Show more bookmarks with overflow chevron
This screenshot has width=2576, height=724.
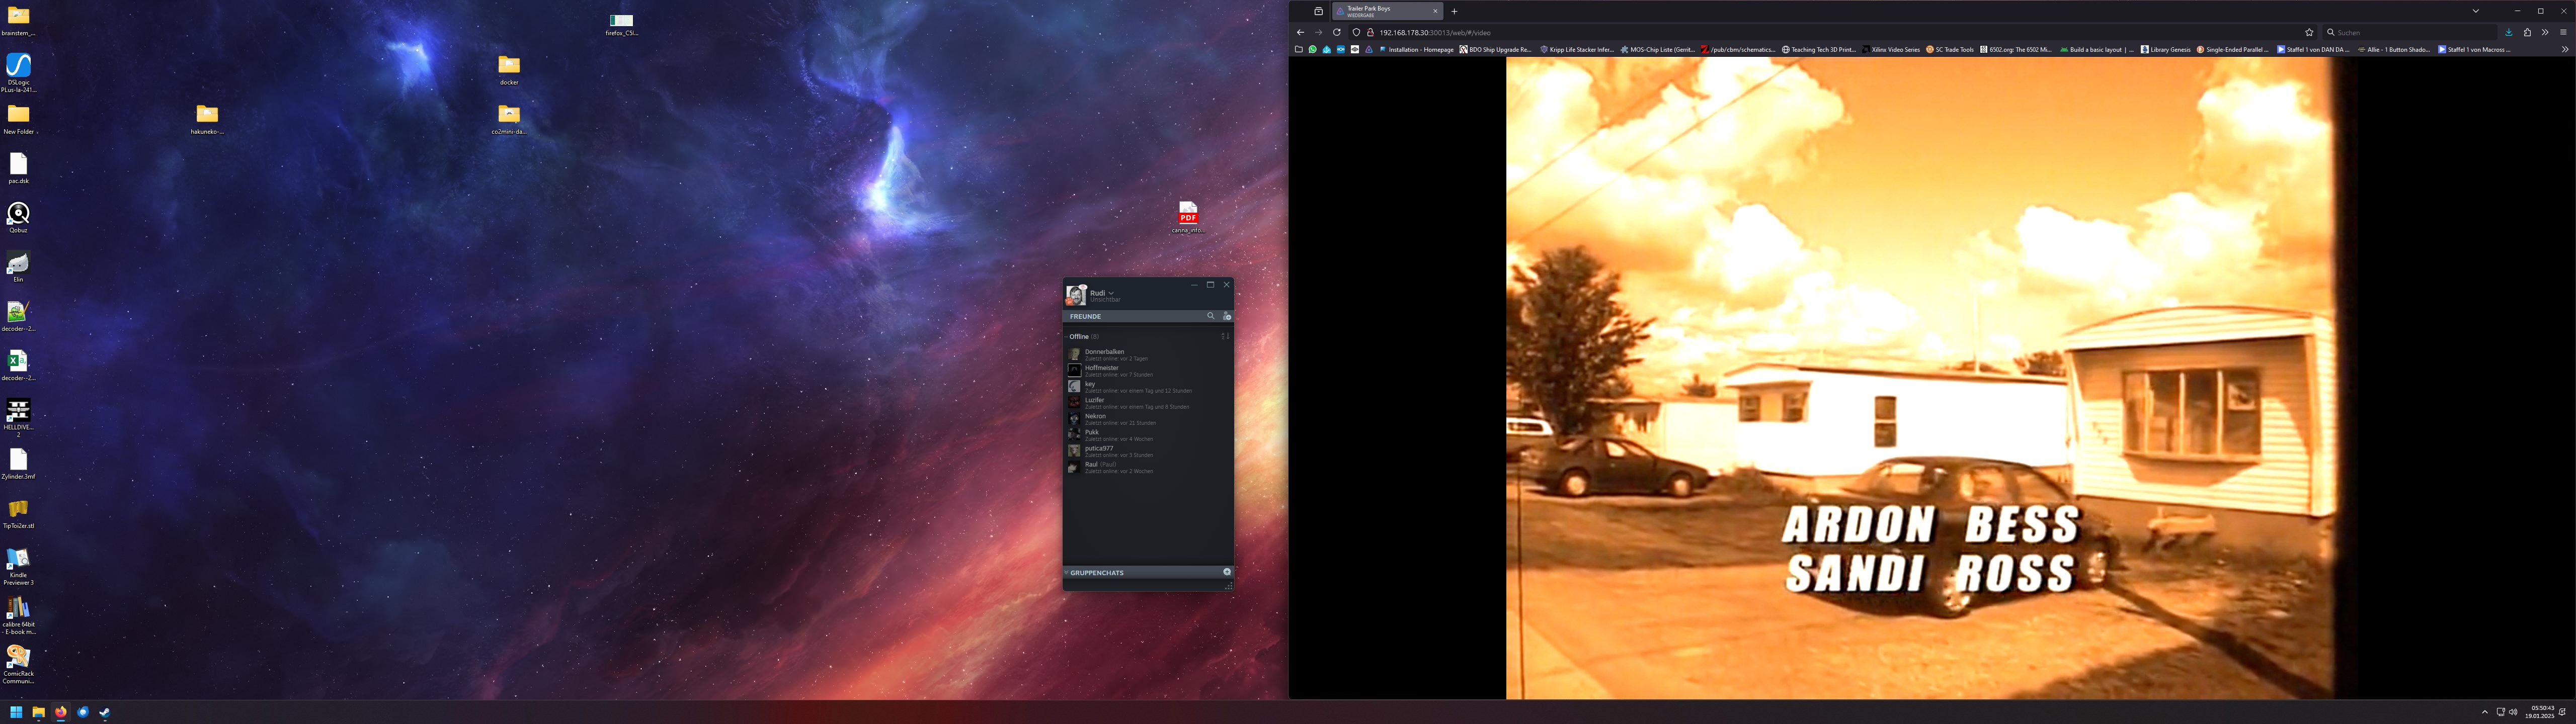[x=2564, y=49]
